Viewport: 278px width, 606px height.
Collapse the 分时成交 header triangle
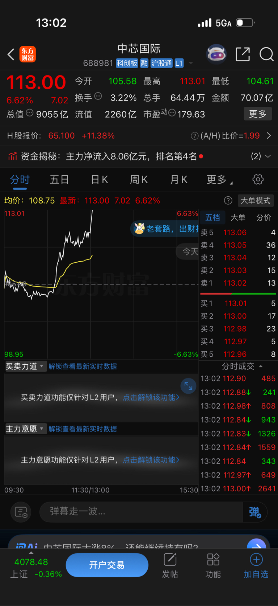click(x=261, y=367)
